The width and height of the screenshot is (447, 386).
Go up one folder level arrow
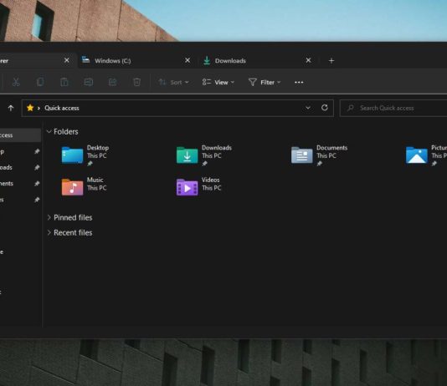11,108
